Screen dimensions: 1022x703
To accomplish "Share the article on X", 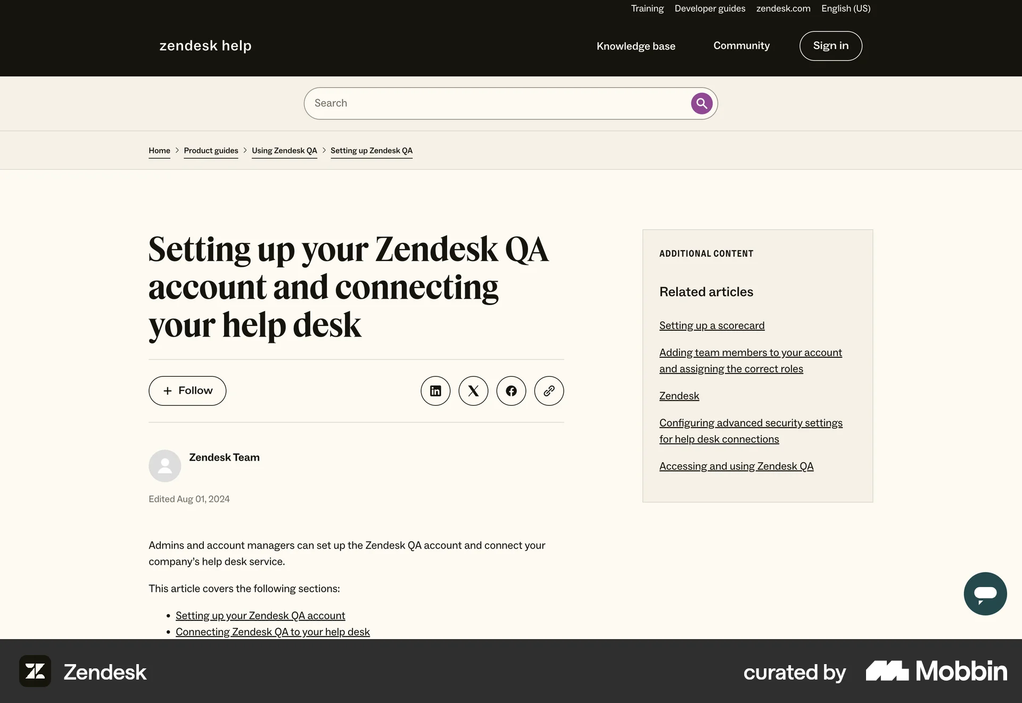I will coord(473,390).
